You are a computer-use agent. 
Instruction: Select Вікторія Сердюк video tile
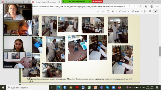[18, 44]
